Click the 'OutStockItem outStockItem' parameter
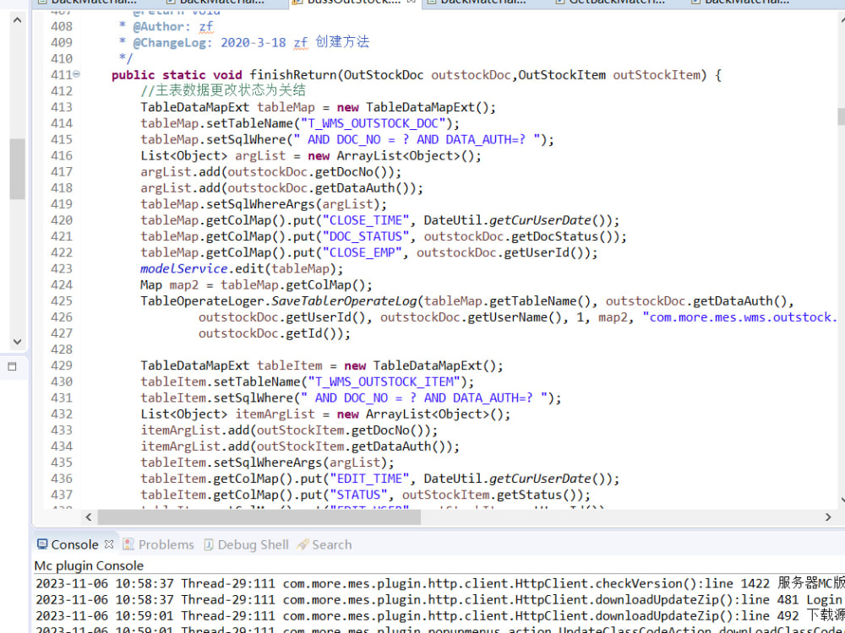The height and width of the screenshot is (633, 845). click(609, 75)
